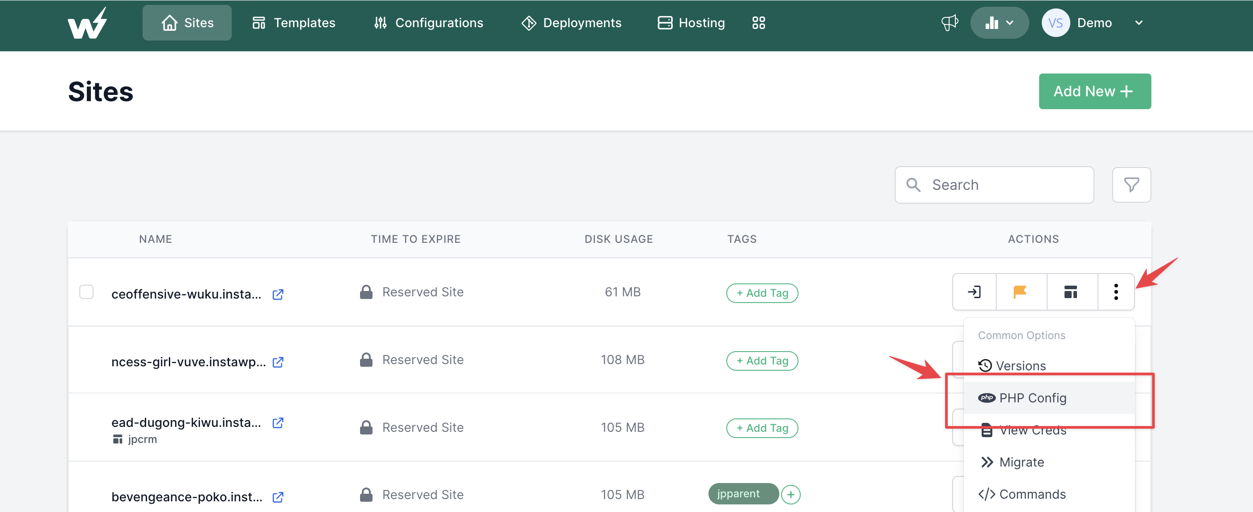Expand the usage stats chart dropdown
This screenshot has width=1253, height=512.
pyautogui.click(x=999, y=23)
